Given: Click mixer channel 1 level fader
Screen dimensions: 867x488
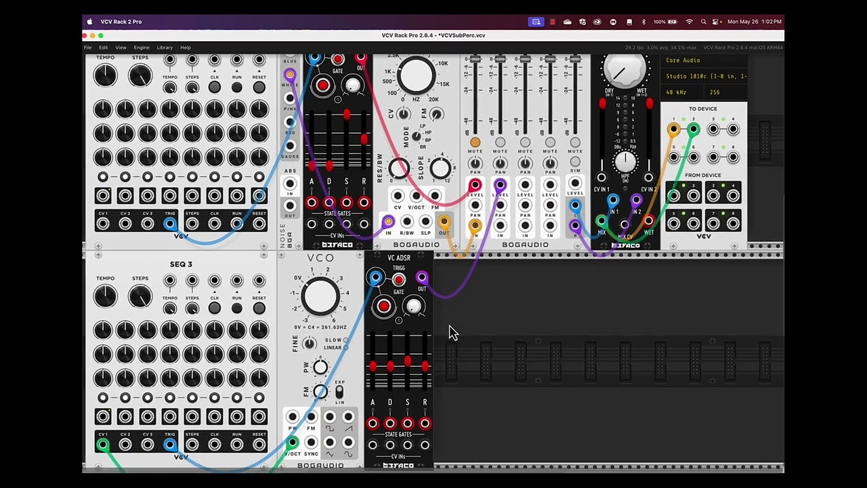Looking at the screenshot, I should click(475, 61).
